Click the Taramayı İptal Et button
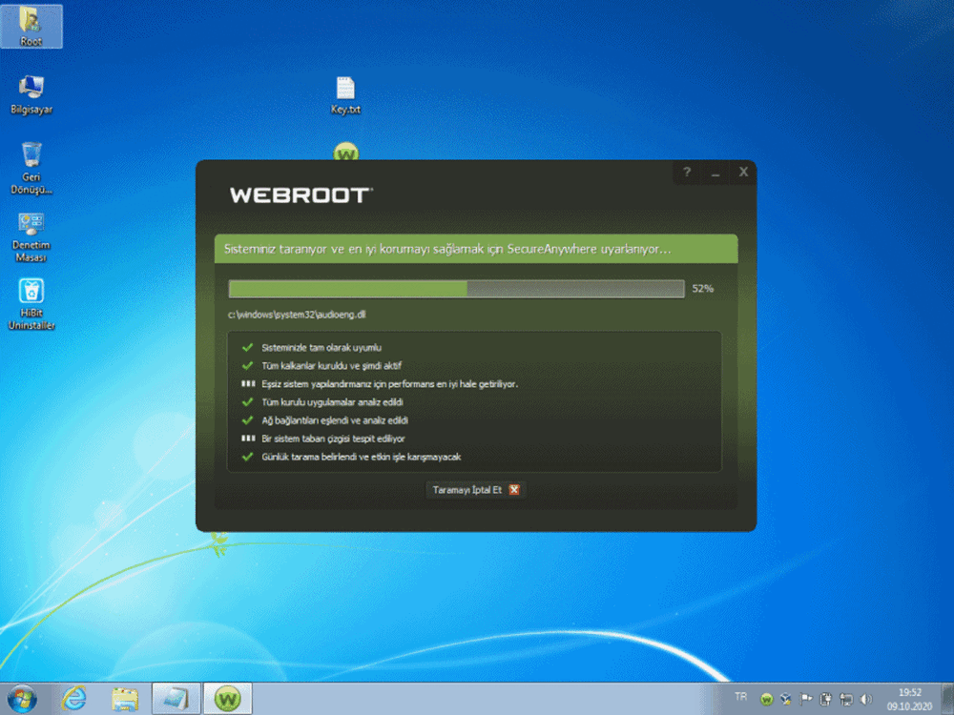 pyautogui.click(x=475, y=490)
